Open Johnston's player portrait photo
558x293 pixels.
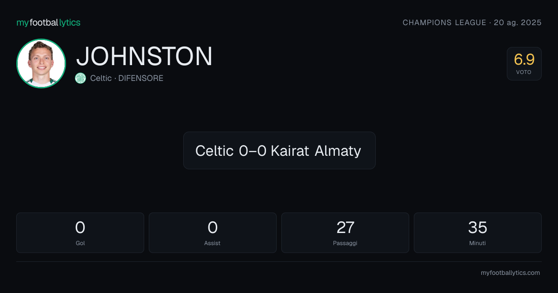[x=41, y=63]
